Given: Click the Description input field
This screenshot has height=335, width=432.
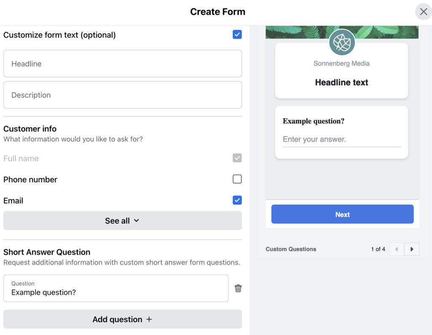Looking at the screenshot, I should (122, 95).
